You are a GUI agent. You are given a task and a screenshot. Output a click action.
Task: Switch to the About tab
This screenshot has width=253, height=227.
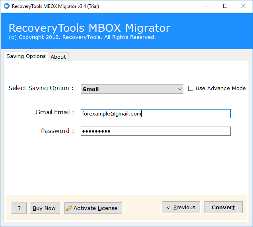[x=58, y=57]
